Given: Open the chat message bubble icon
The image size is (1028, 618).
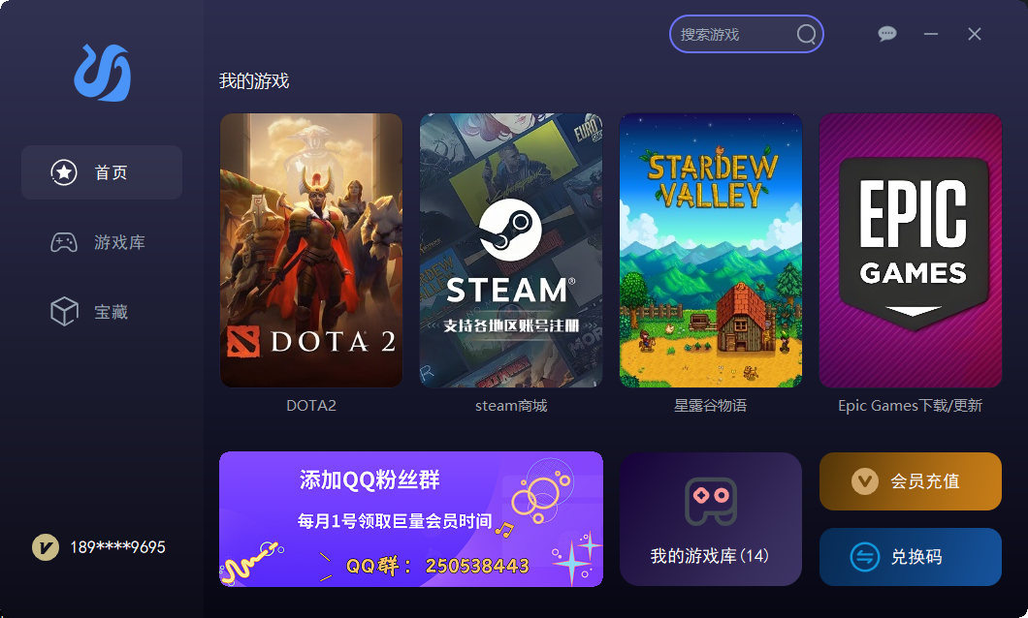Looking at the screenshot, I should pyautogui.click(x=887, y=33).
